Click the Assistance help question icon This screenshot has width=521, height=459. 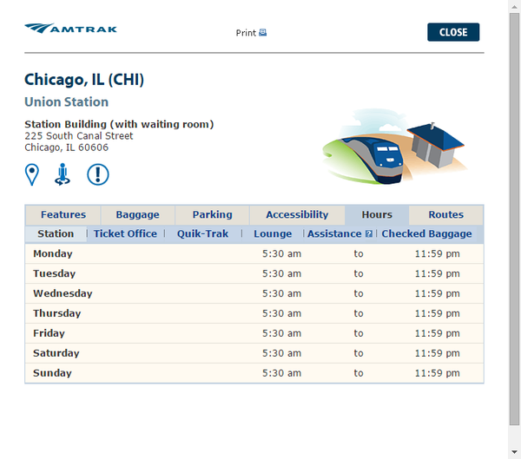368,233
